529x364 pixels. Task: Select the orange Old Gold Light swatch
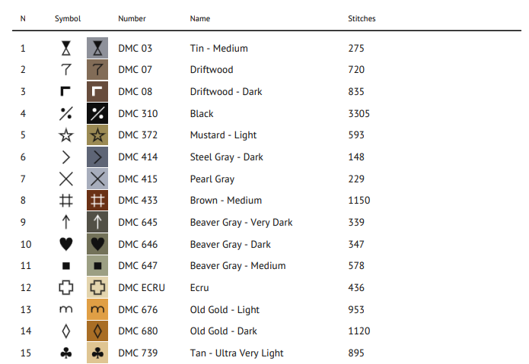pos(97,309)
